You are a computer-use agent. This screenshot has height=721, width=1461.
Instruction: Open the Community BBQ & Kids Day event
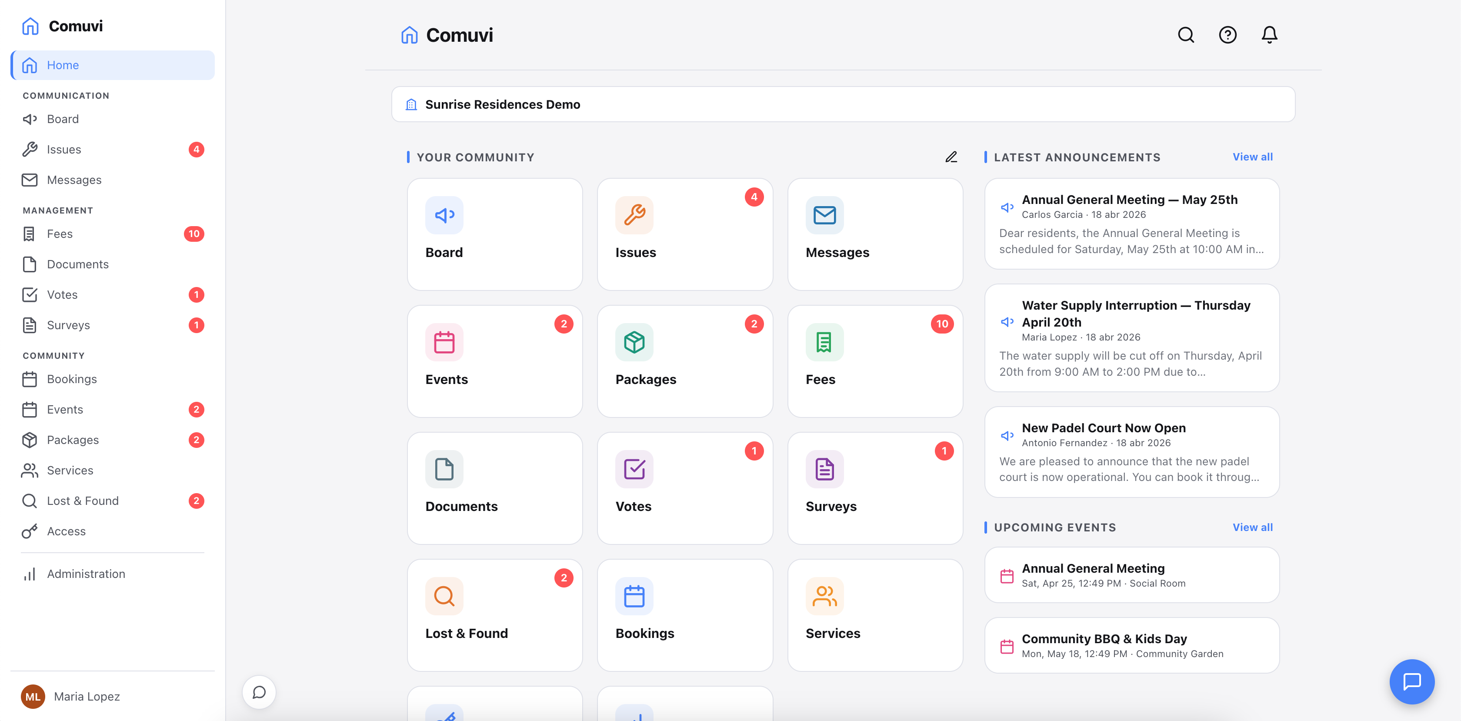pos(1131,646)
